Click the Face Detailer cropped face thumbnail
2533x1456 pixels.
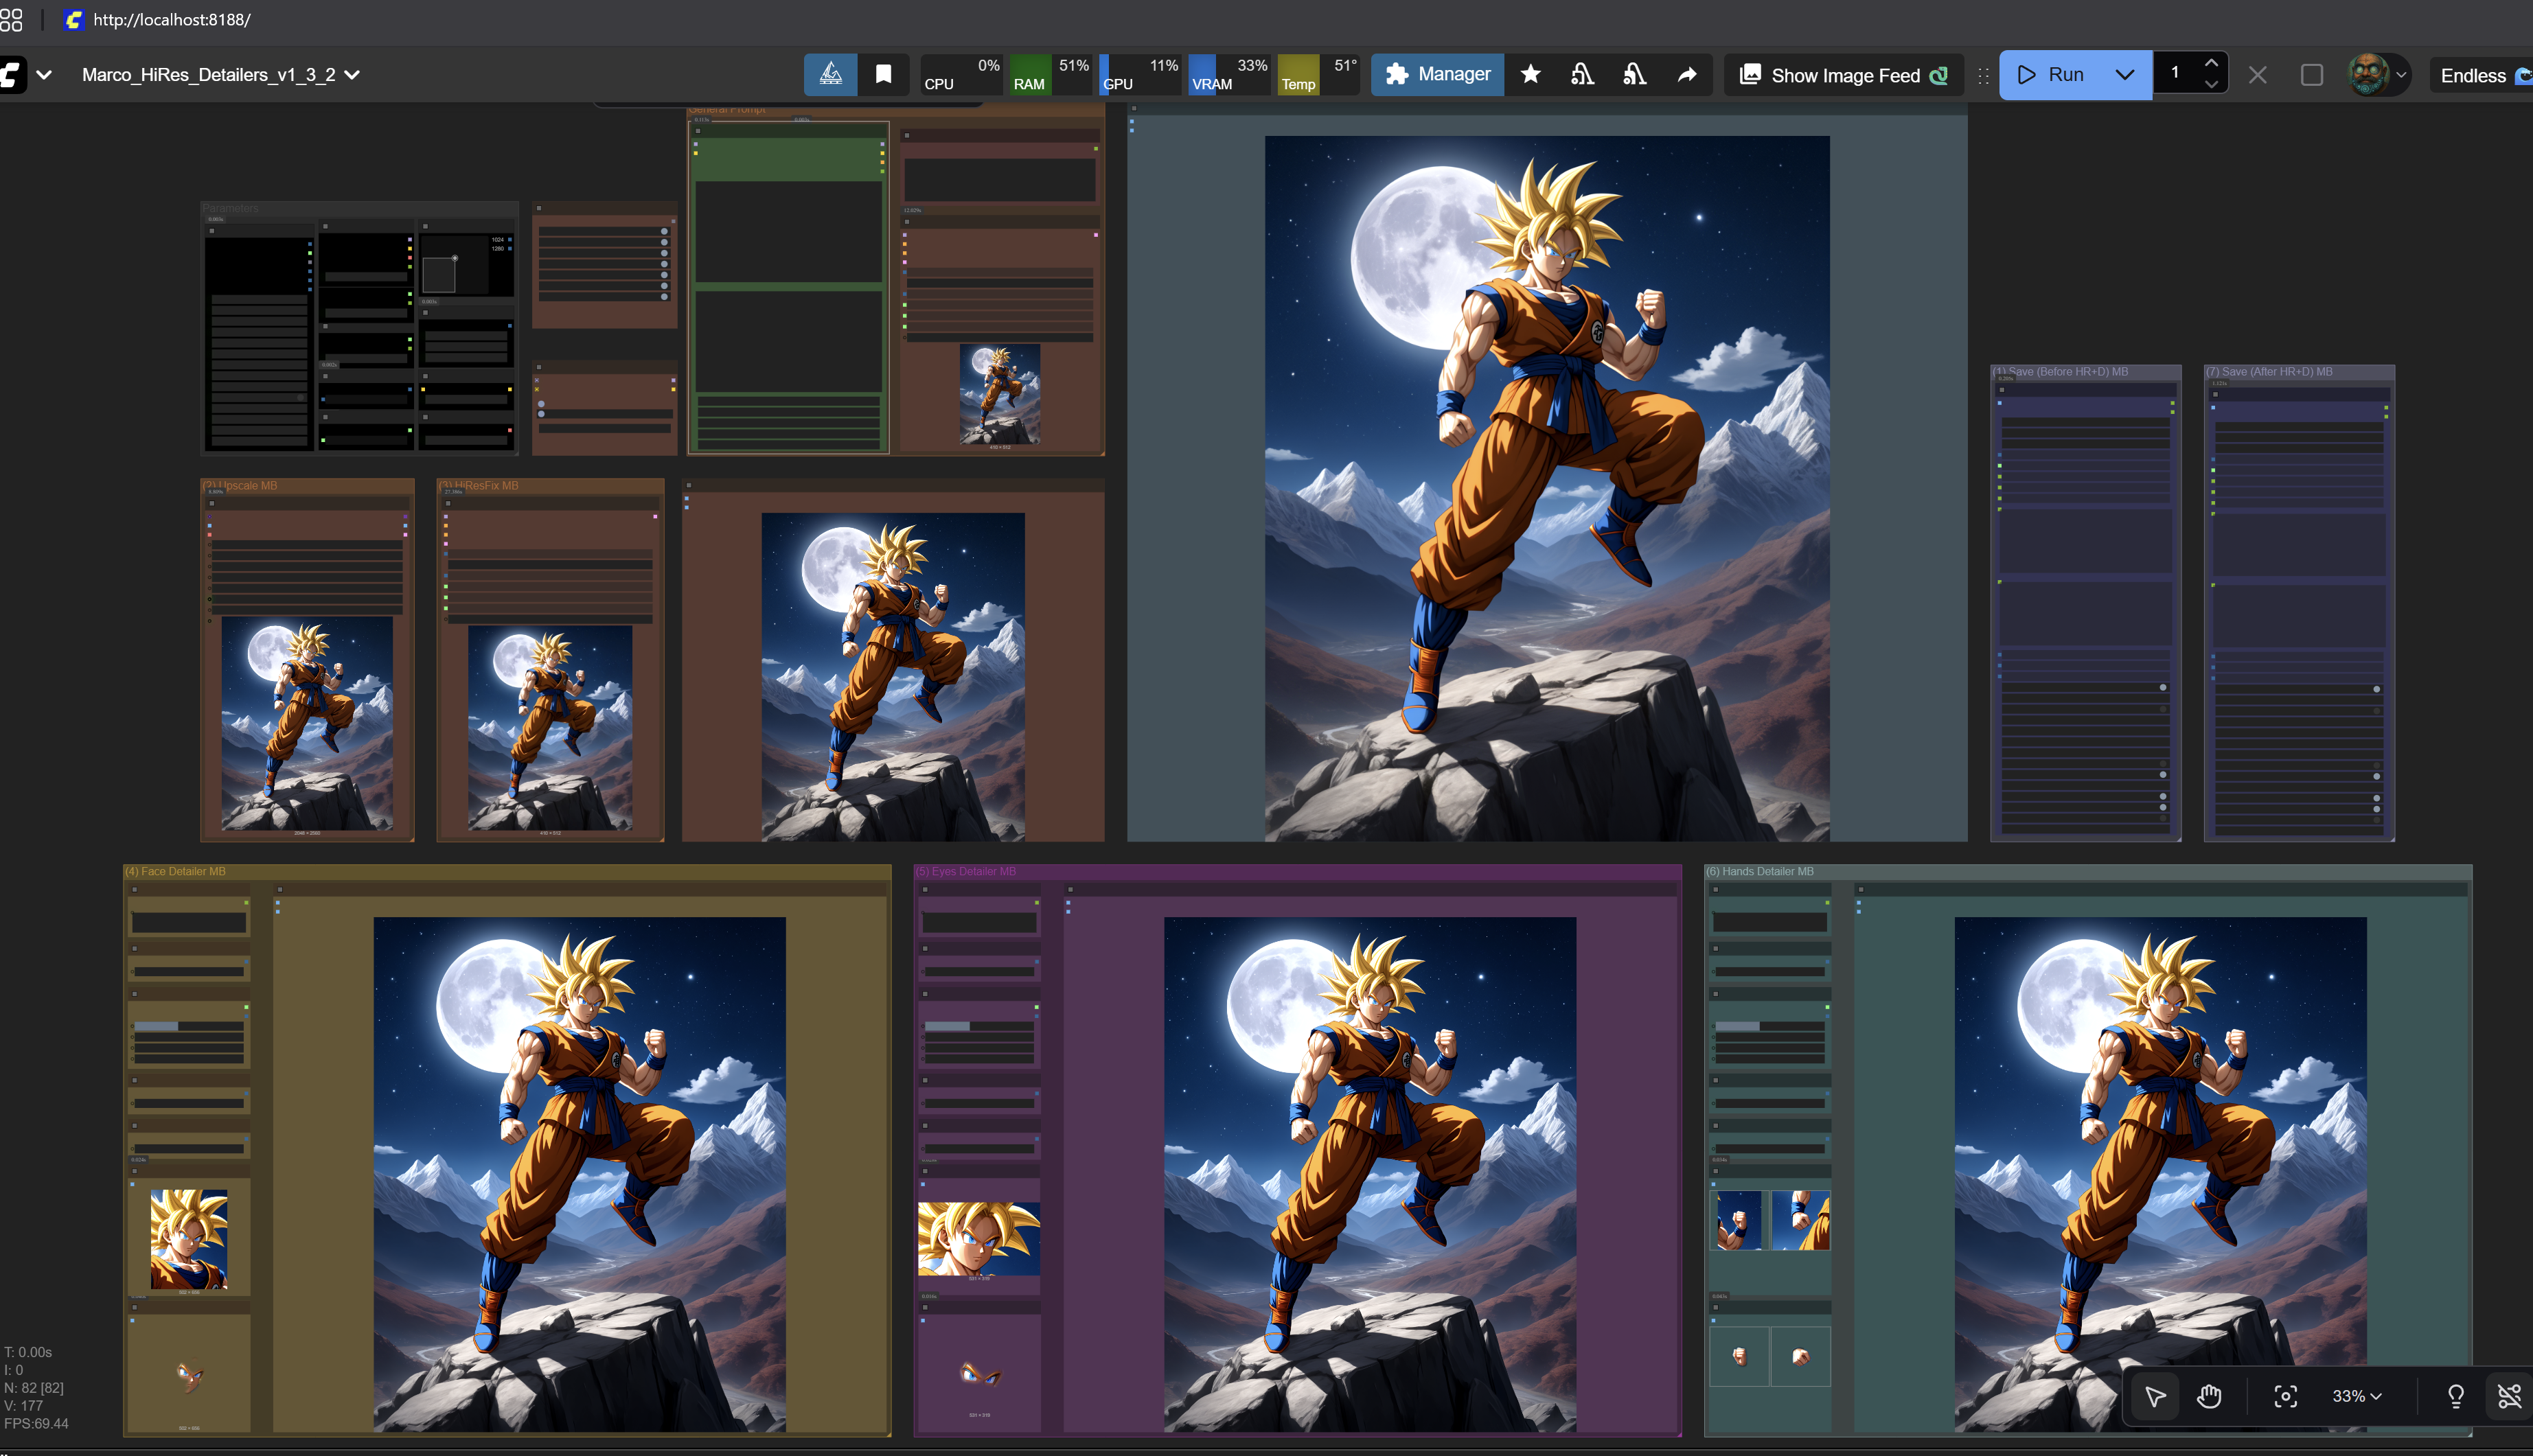click(x=188, y=1239)
